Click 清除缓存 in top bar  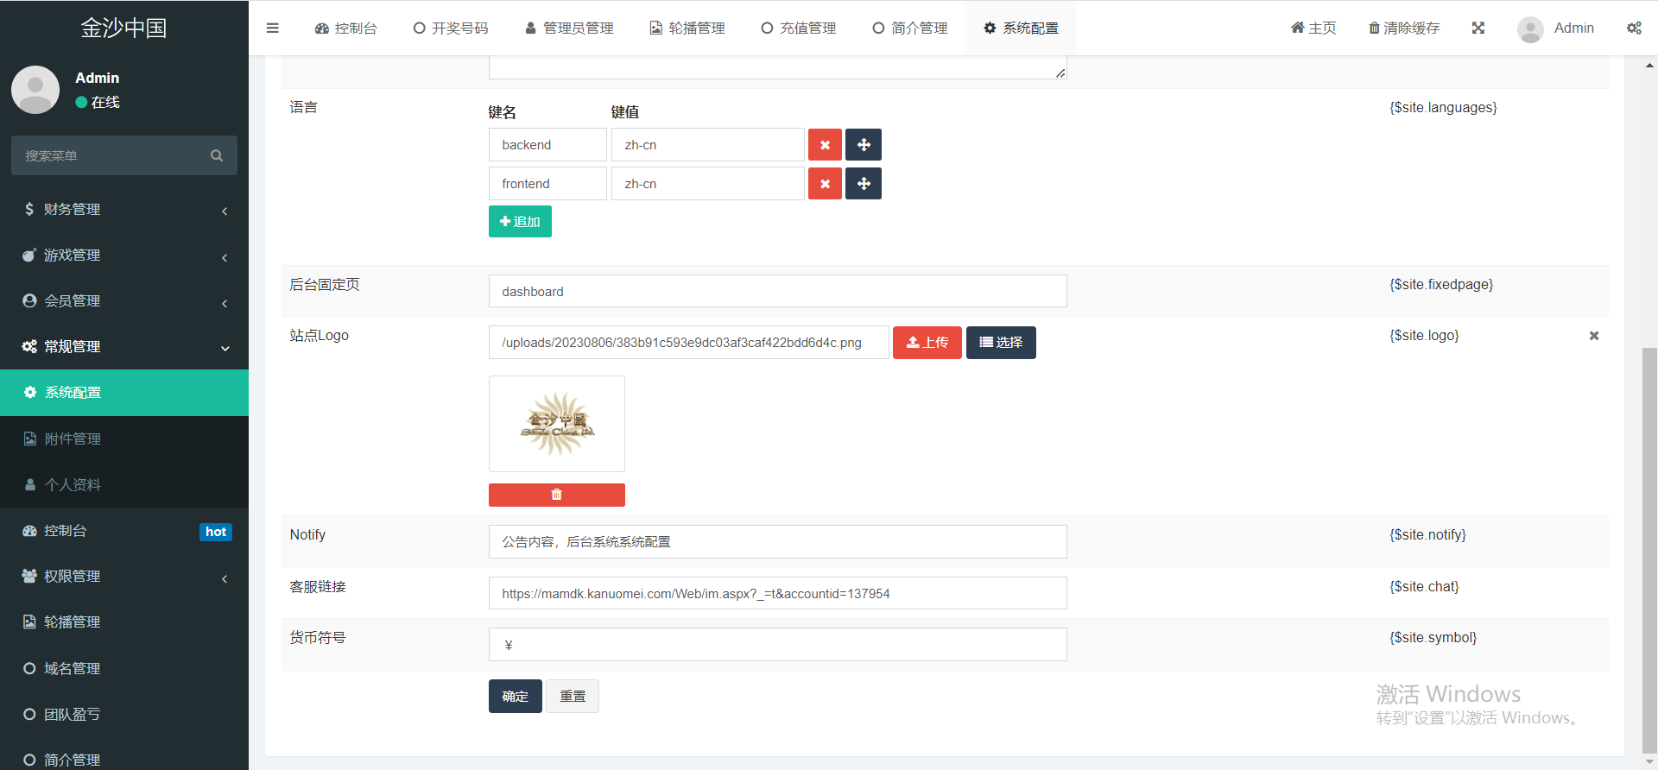coord(1404,28)
